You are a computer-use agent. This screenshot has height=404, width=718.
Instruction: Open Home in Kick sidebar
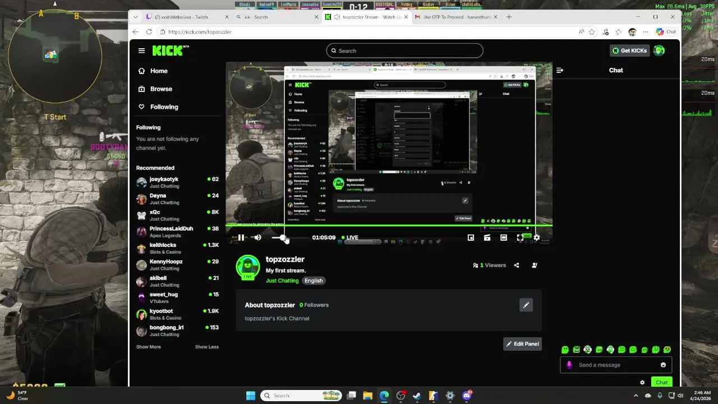[153, 71]
